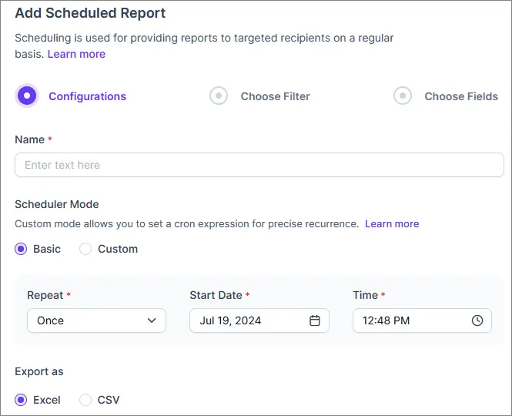
Task: Go to the Choose Filter step
Action: coord(276,96)
